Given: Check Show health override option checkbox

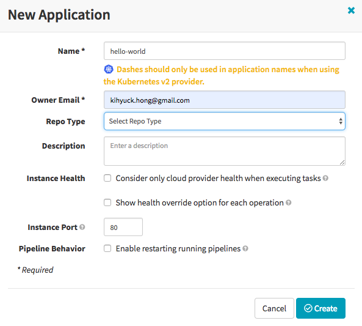Looking at the screenshot, I should [x=107, y=202].
